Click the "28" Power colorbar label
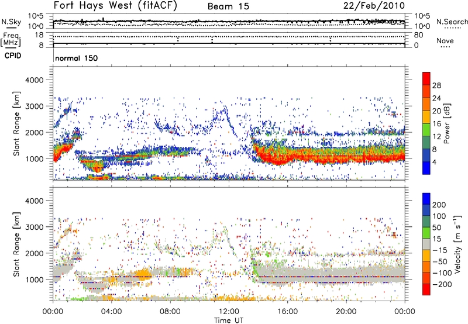This screenshot has width=468, height=324. click(436, 85)
